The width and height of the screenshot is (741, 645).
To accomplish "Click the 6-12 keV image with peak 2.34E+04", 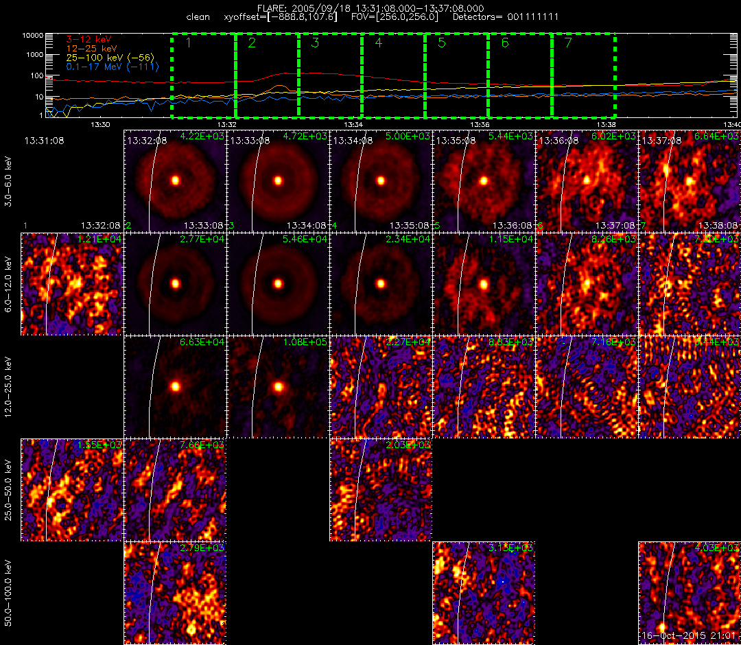I will coord(381,284).
